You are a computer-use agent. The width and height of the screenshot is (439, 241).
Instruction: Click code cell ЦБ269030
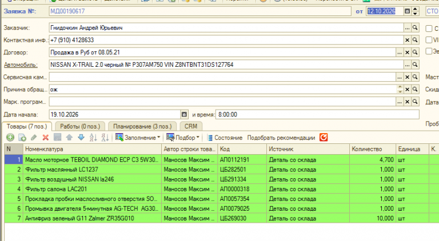click(x=242, y=218)
